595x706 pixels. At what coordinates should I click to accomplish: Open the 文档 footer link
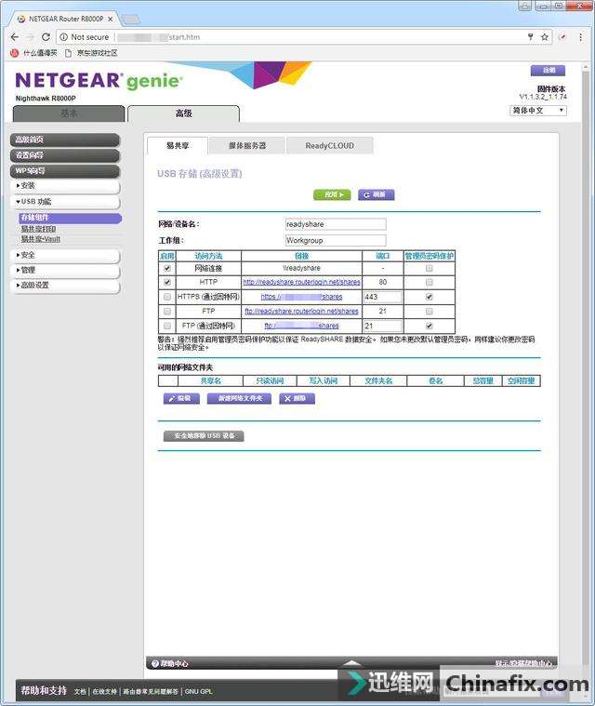80,691
